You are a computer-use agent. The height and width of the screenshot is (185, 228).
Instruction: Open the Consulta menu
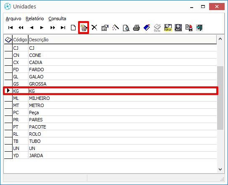coord(57,19)
